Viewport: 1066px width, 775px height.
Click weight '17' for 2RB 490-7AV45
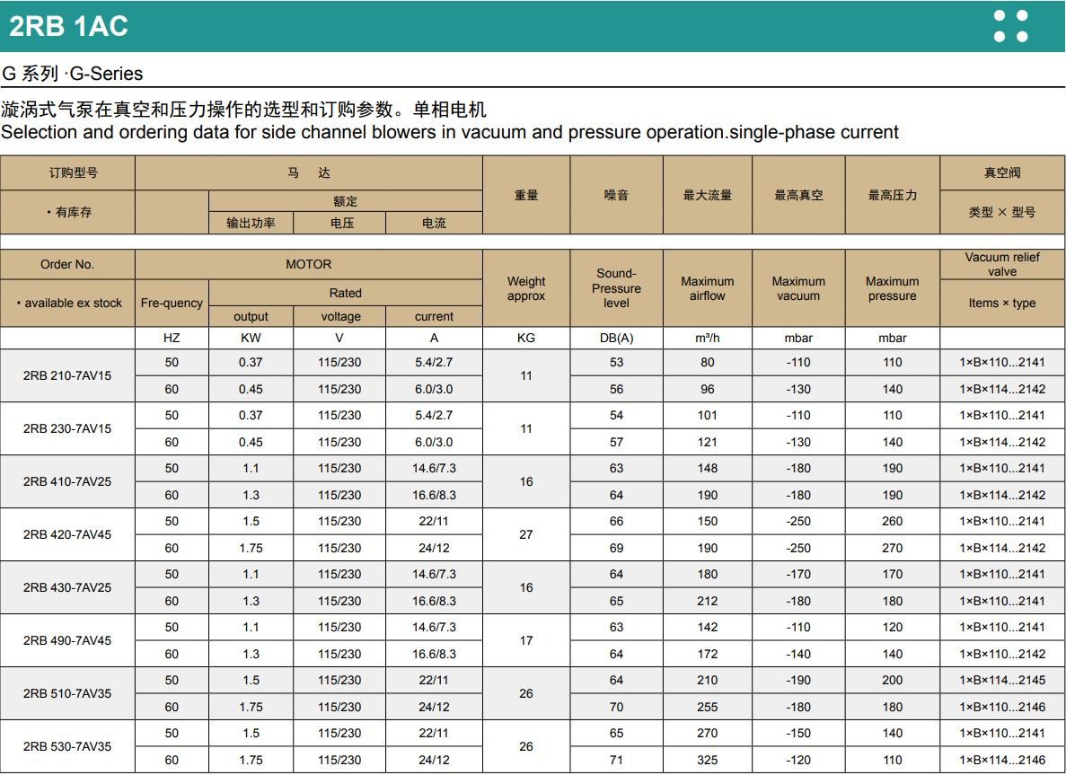(x=526, y=640)
